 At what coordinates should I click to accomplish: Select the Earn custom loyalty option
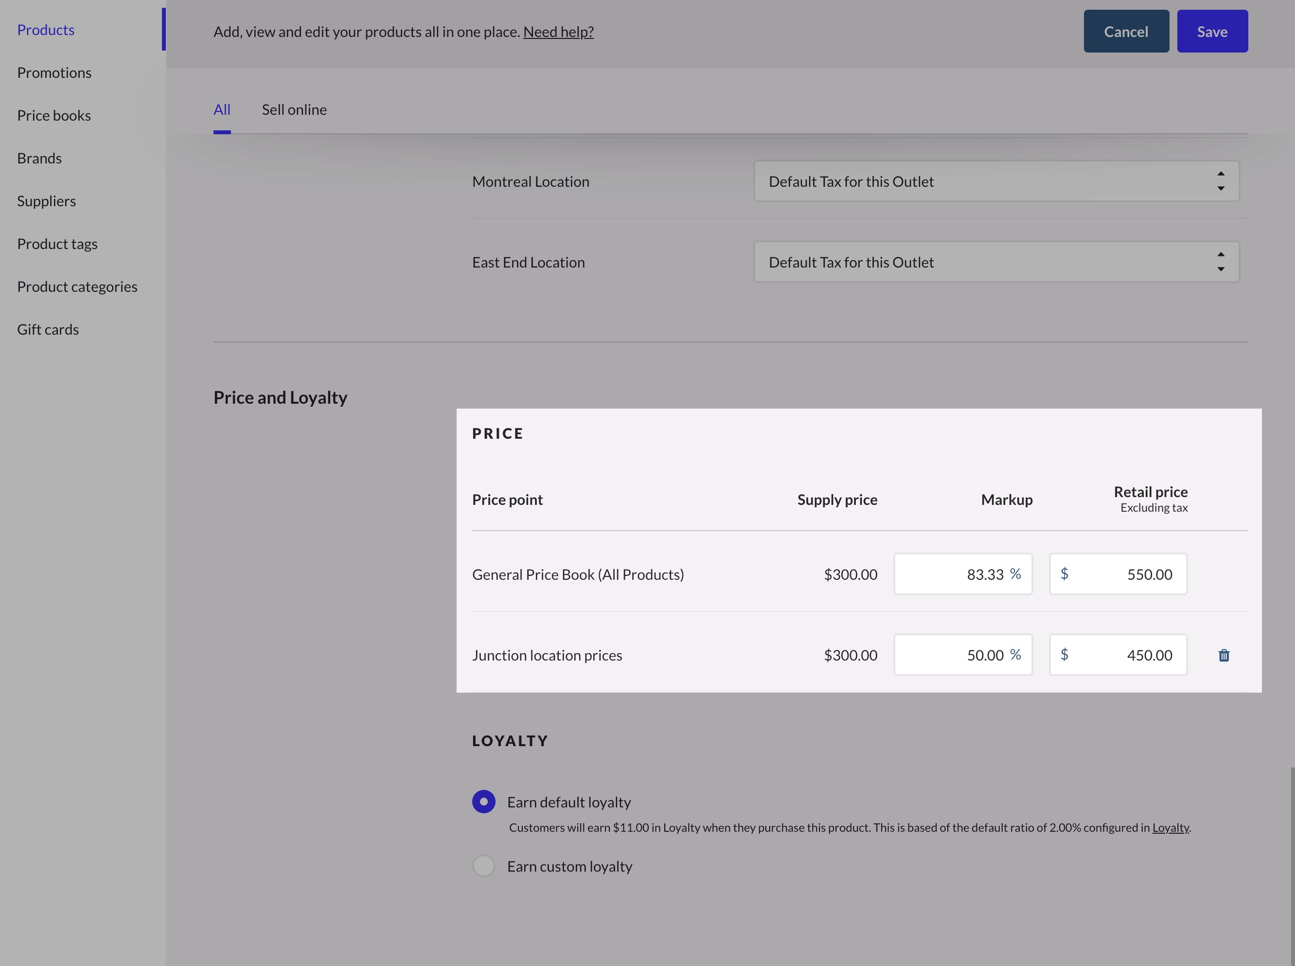pyautogui.click(x=483, y=866)
